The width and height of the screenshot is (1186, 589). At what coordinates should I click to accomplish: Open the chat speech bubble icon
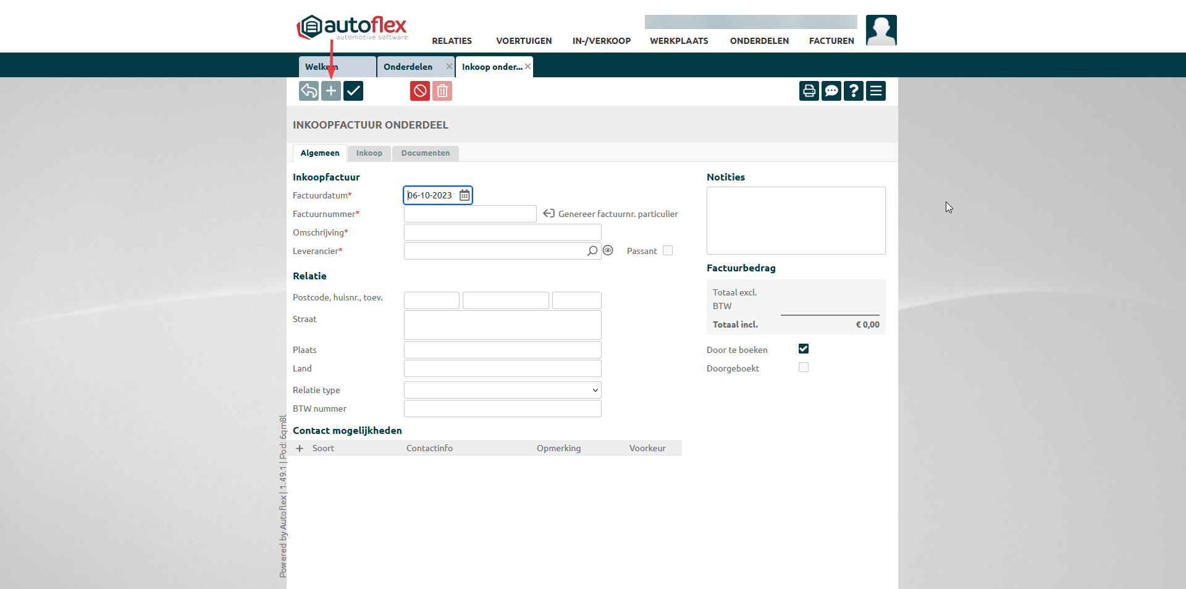[x=831, y=91]
